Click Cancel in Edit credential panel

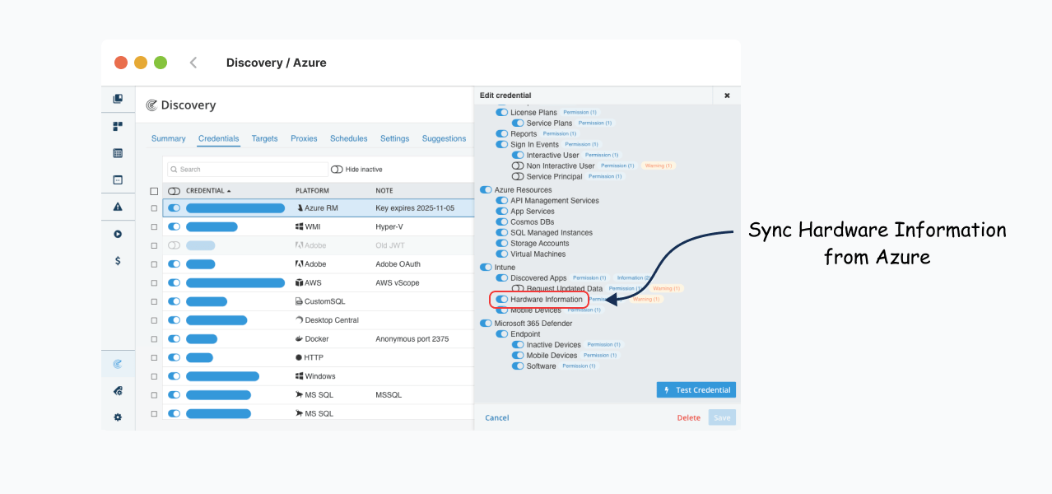click(497, 417)
